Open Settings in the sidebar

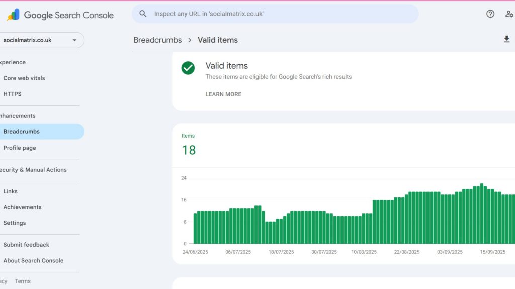coord(15,223)
